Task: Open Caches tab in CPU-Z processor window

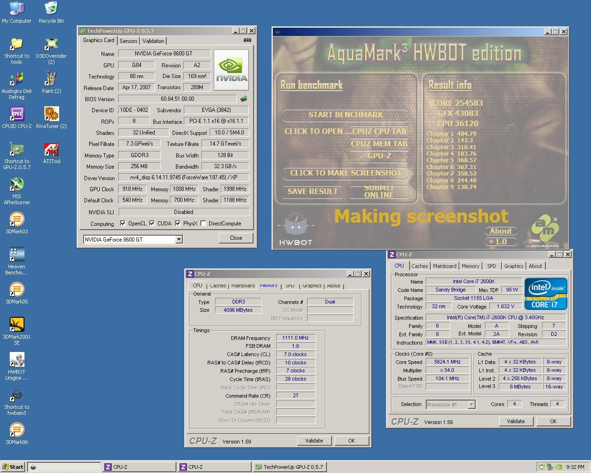Action: pos(419,266)
